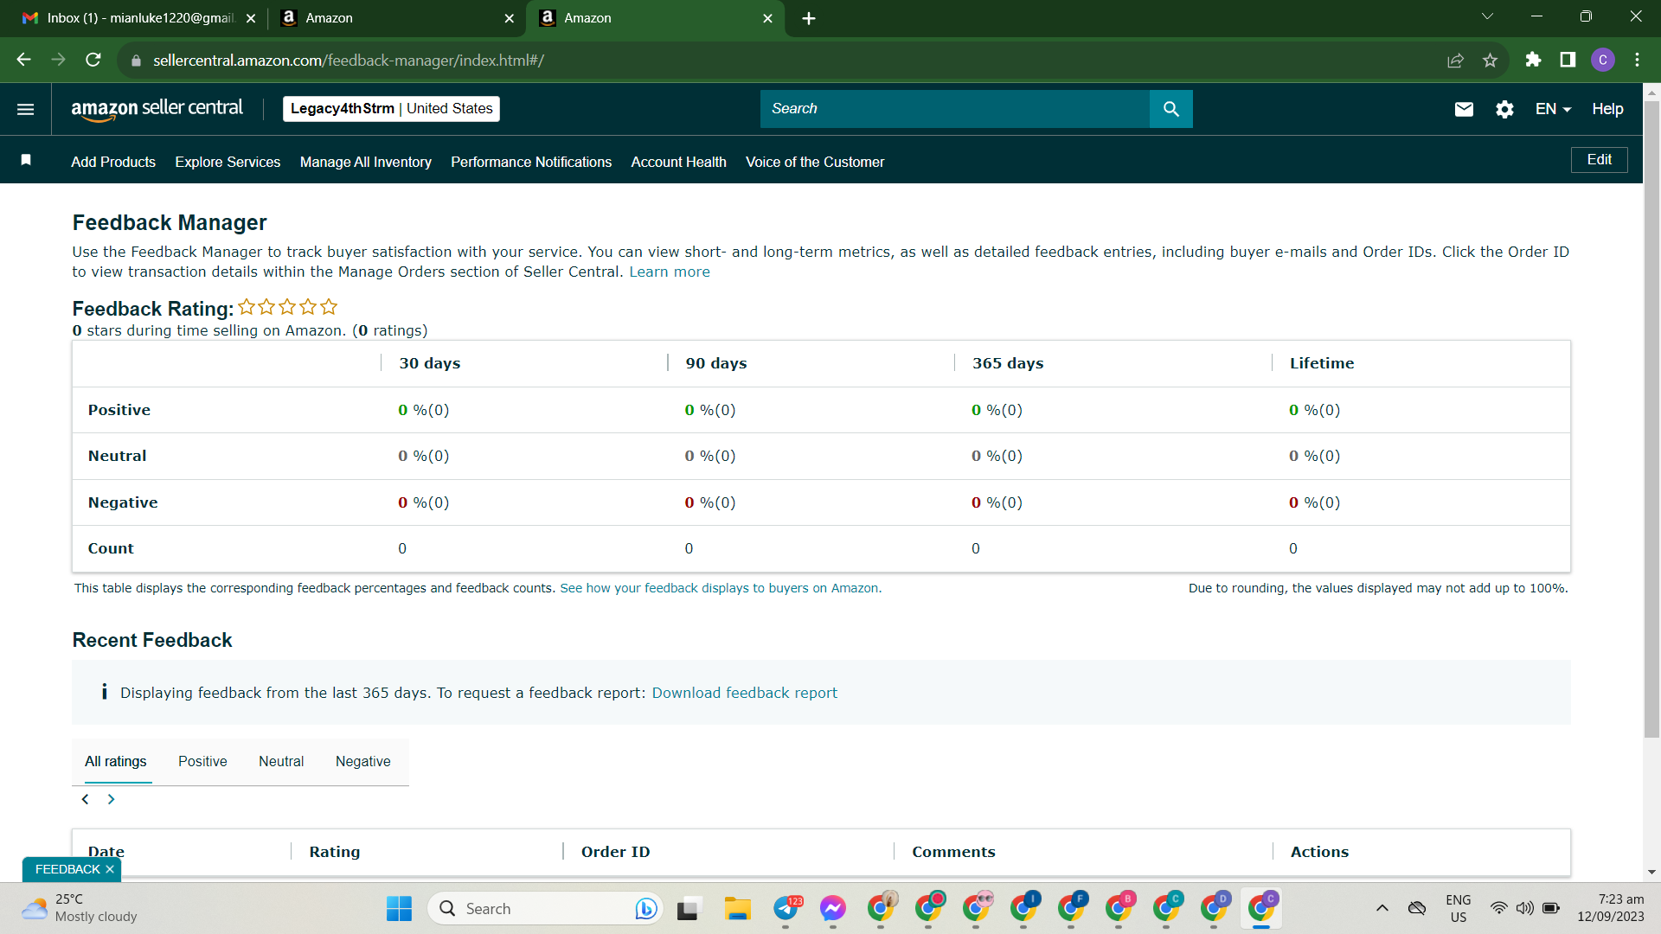Click the Lifetime column header
The image size is (1661, 934).
(x=1322, y=363)
